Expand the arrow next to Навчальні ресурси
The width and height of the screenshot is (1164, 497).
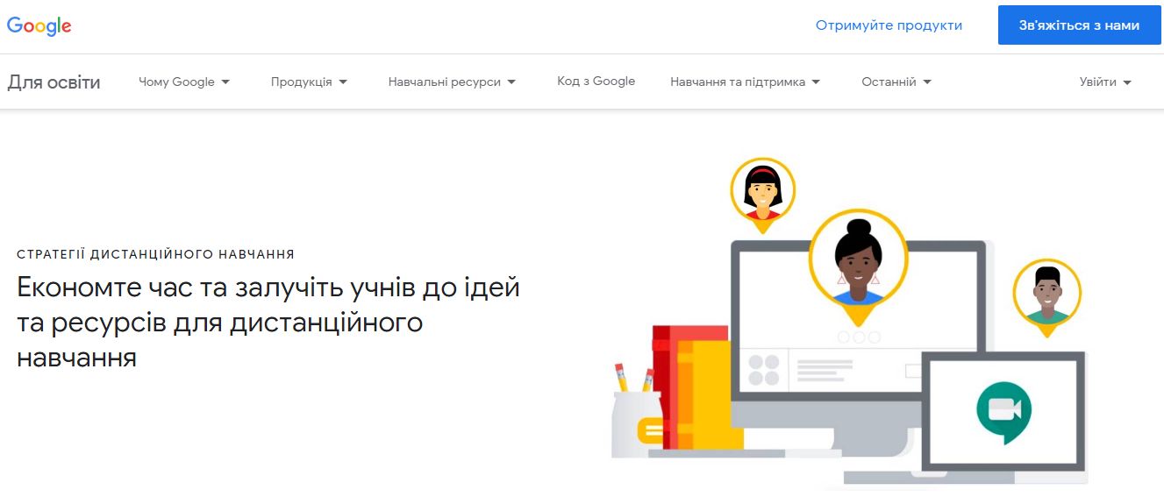pos(511,82)
